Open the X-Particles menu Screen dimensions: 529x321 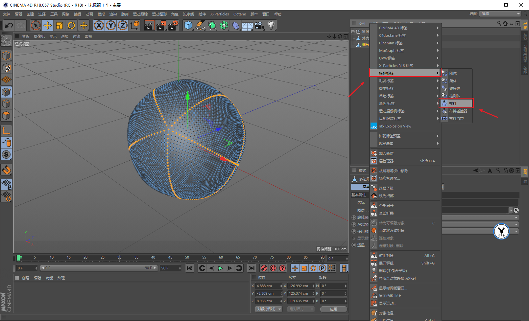(220, 14)
